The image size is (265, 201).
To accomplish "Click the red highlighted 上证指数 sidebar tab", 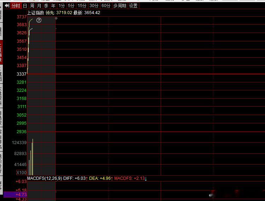I will (1, 52).
